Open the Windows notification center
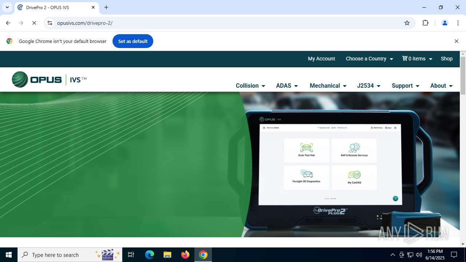The height and width of the screenshot is (262, 466). pyautogui.click(x=454, y=255)
